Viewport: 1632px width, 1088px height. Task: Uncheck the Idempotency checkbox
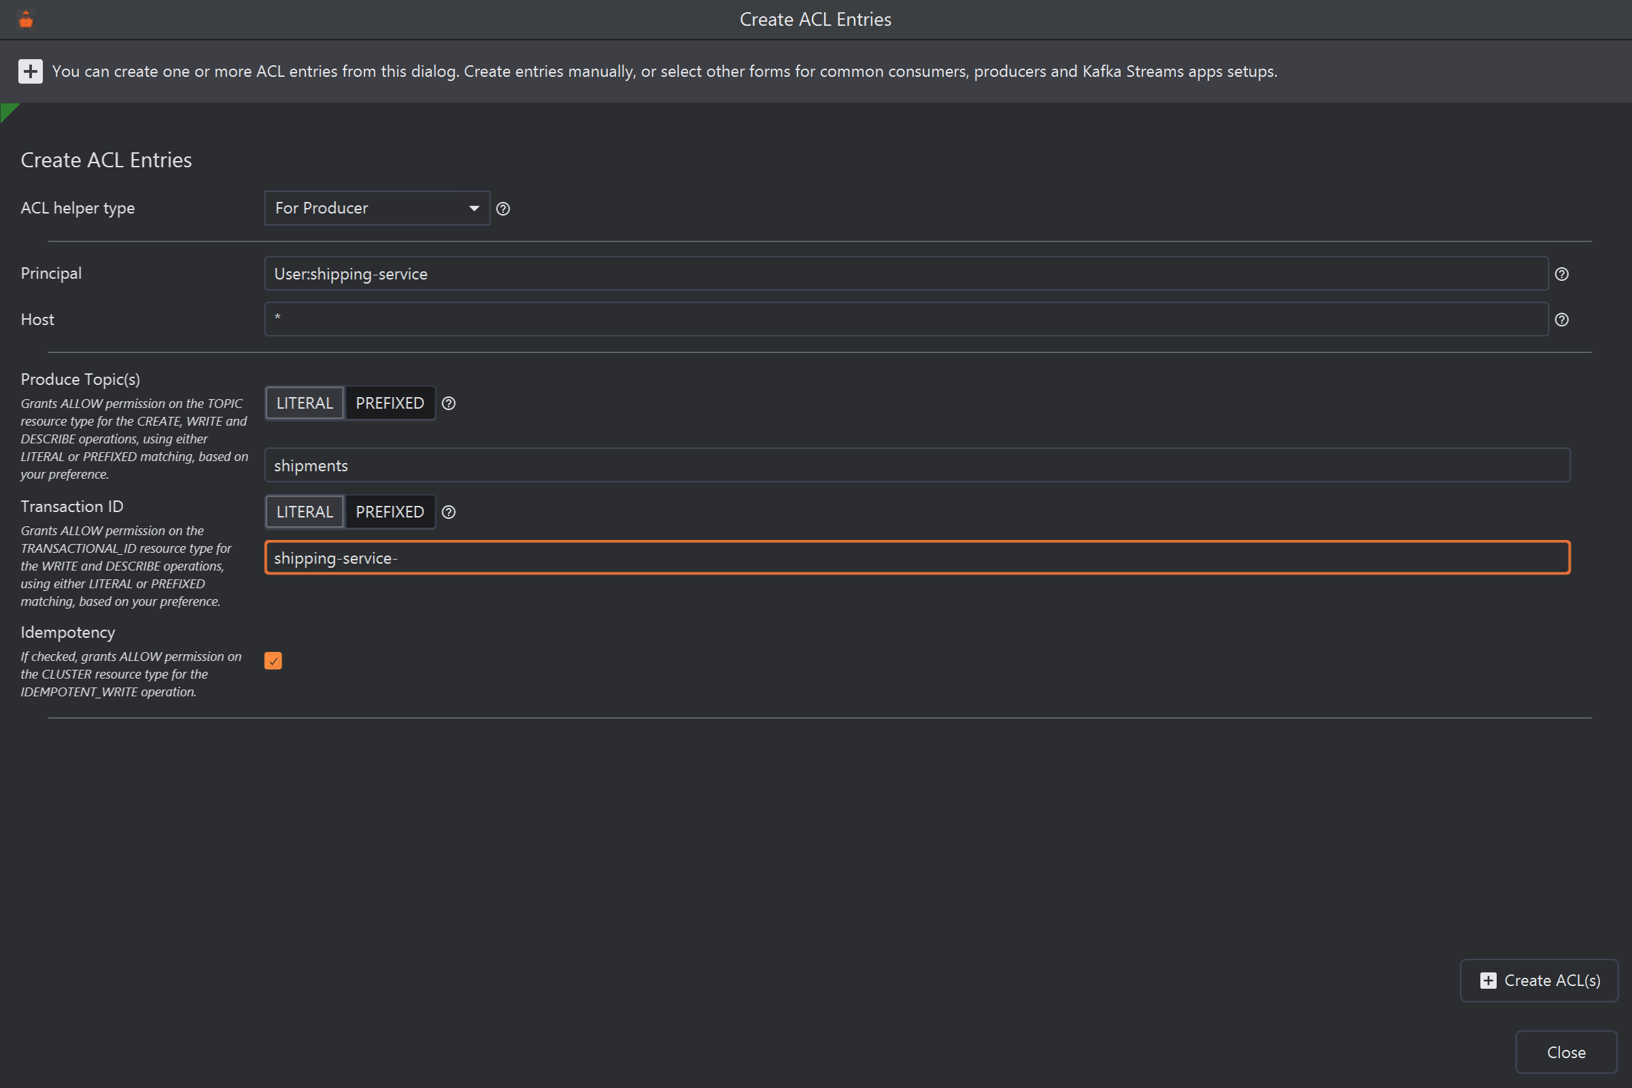click(273, 660)
